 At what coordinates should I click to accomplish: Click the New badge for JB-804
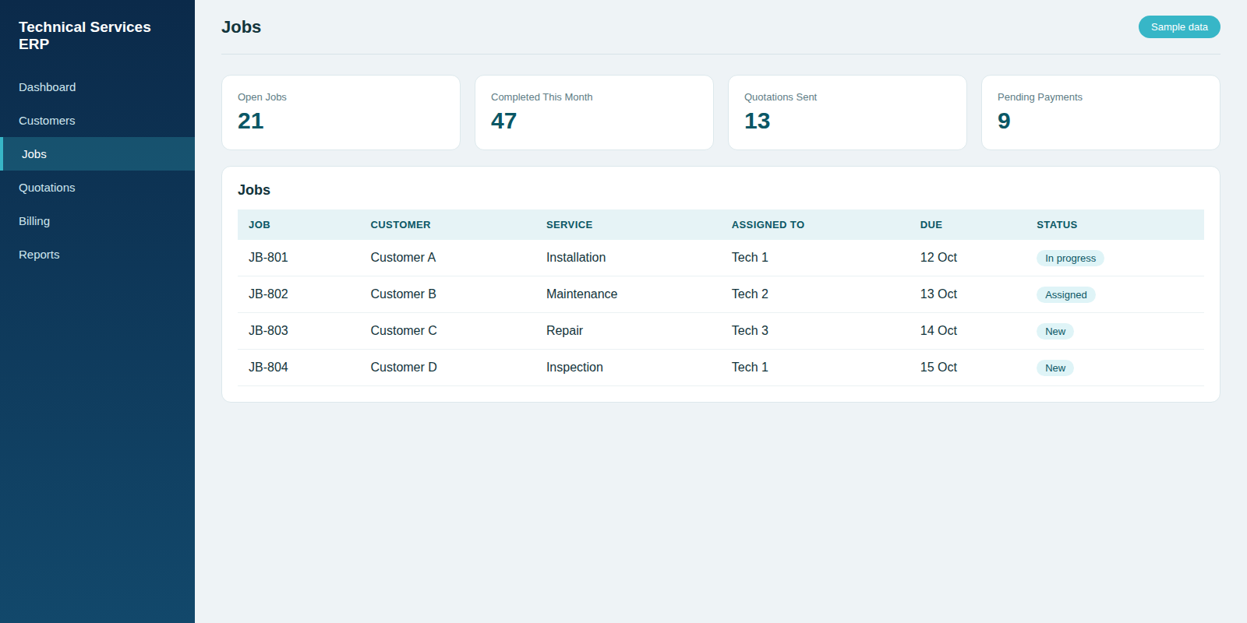pyautogui.click(x=1055, y=368)
